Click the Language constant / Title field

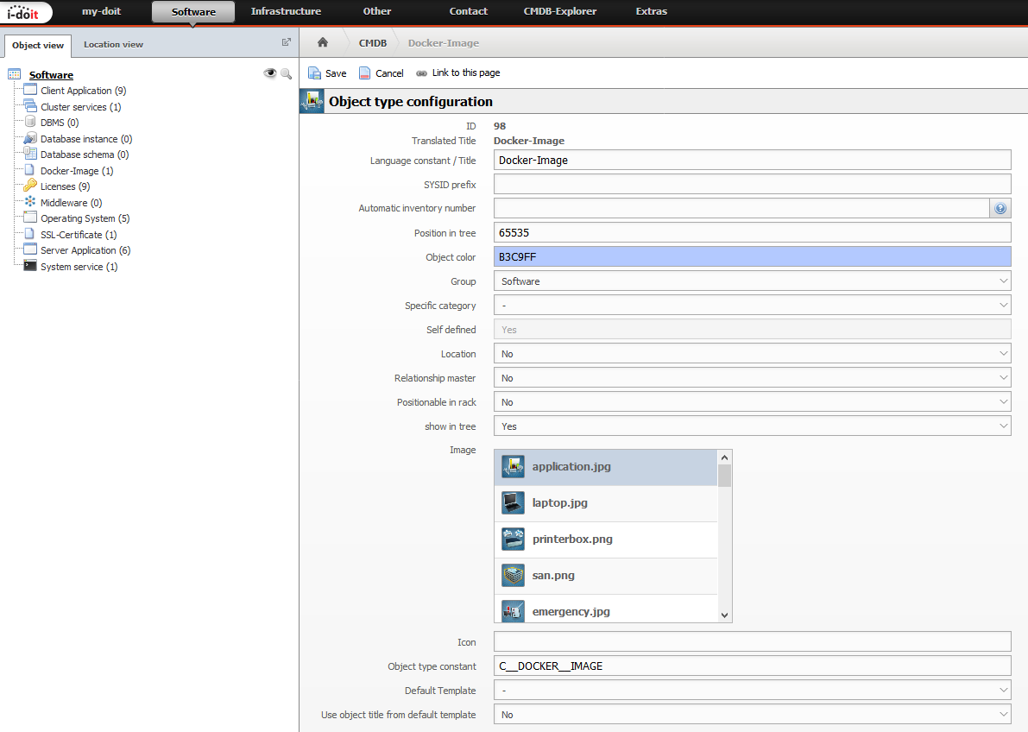point(752,160)
